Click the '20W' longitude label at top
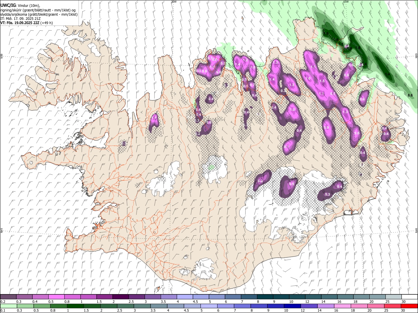The width and height of the screenshot is (418, 313). 174,2
